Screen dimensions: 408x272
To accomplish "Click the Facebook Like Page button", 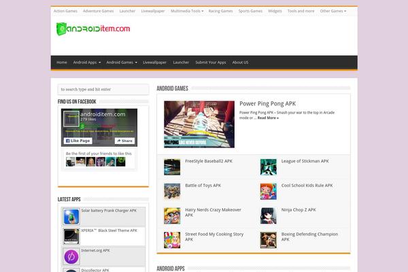I will pos(78,141).
